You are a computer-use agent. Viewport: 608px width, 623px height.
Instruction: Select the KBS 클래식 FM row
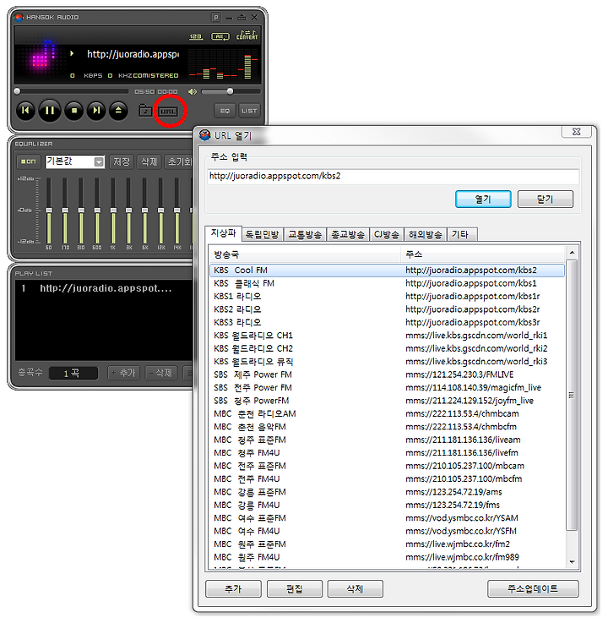(x=387, y=283)
